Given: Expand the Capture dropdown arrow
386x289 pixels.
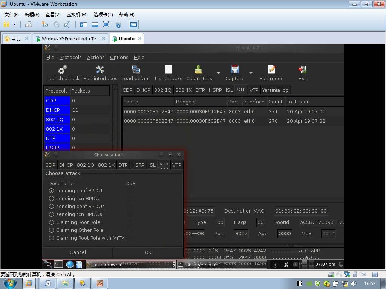Looking at the screenshot, I should tap(251, 73).
